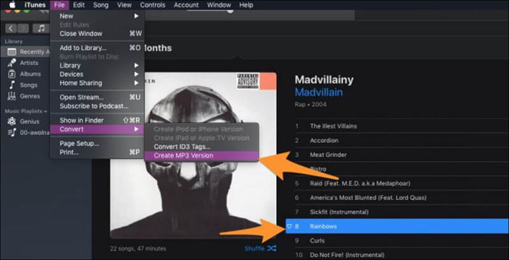Close the File menu in menu bar
Screen dimensions: 509x260
pos(59,5)
